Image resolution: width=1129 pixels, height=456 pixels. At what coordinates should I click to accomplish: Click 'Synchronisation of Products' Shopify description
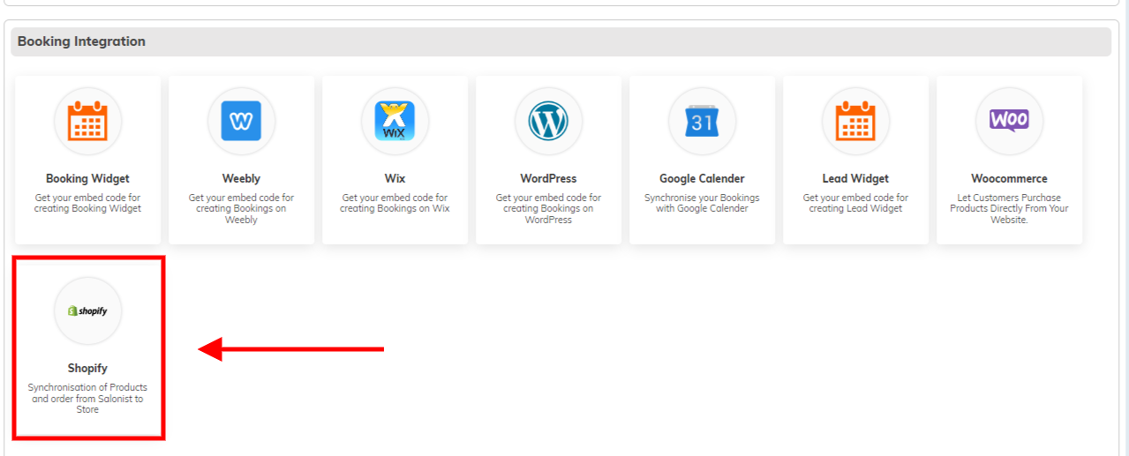coord(87,399)
